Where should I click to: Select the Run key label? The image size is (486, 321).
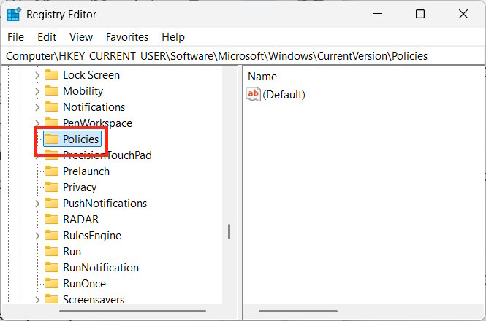(x=72, y=252)
